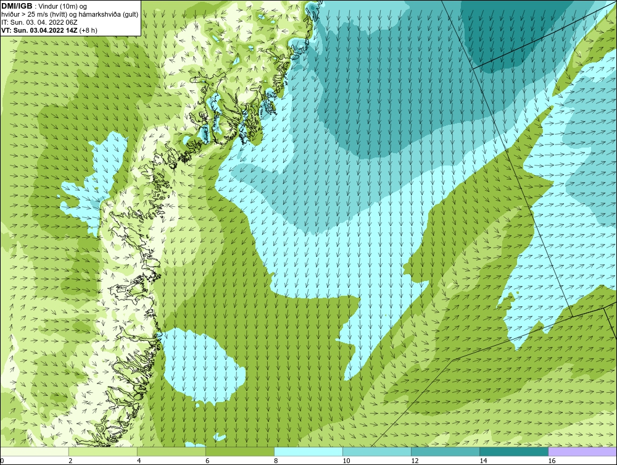
Task: Click the 4–6 m/s green legend swatch
Action: pos(171,451)
